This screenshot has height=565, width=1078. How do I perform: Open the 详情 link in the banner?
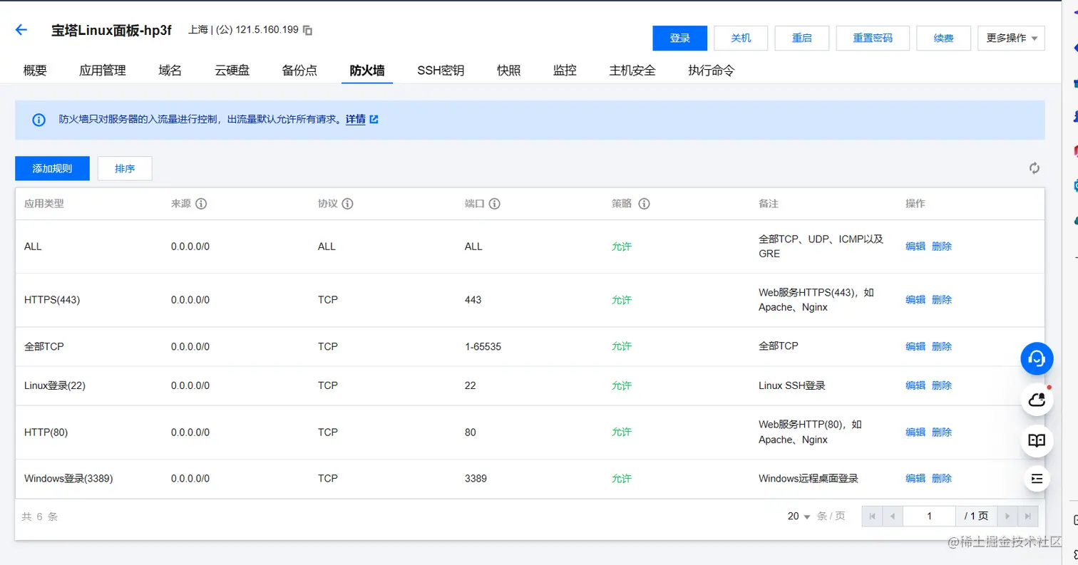pyautogui.click(x=355, y=119)
